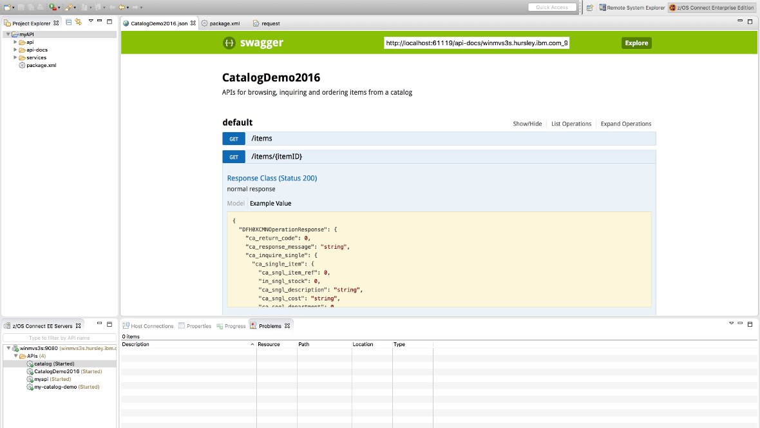Click the 'Type to filter by API name' field
760x428 pixels.
click(x=59, y=337)
